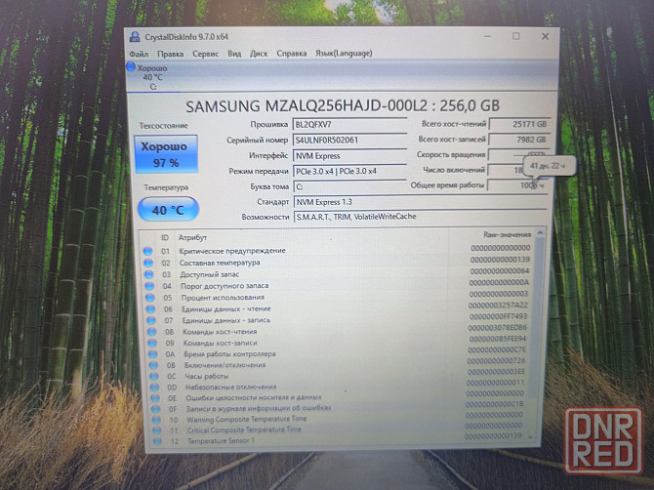
Task: Open the Справка menu
Action: 292,54
